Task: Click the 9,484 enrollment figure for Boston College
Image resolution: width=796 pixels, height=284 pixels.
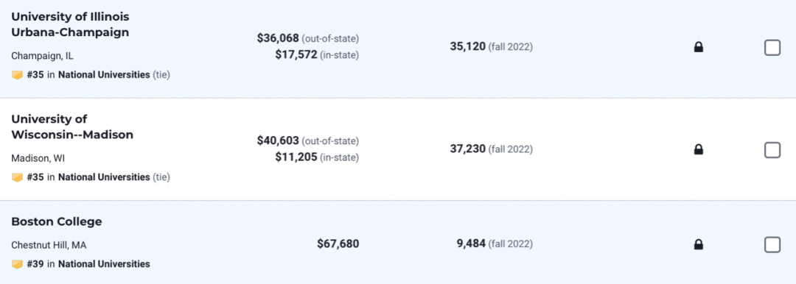Action: click(x=471, y=244)
